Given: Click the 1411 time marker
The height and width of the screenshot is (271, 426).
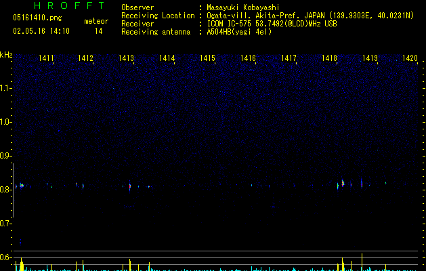Looking at the screenshot, I should pos(46,58).
